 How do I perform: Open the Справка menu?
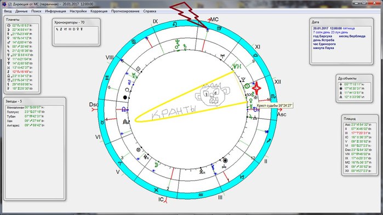150,11
